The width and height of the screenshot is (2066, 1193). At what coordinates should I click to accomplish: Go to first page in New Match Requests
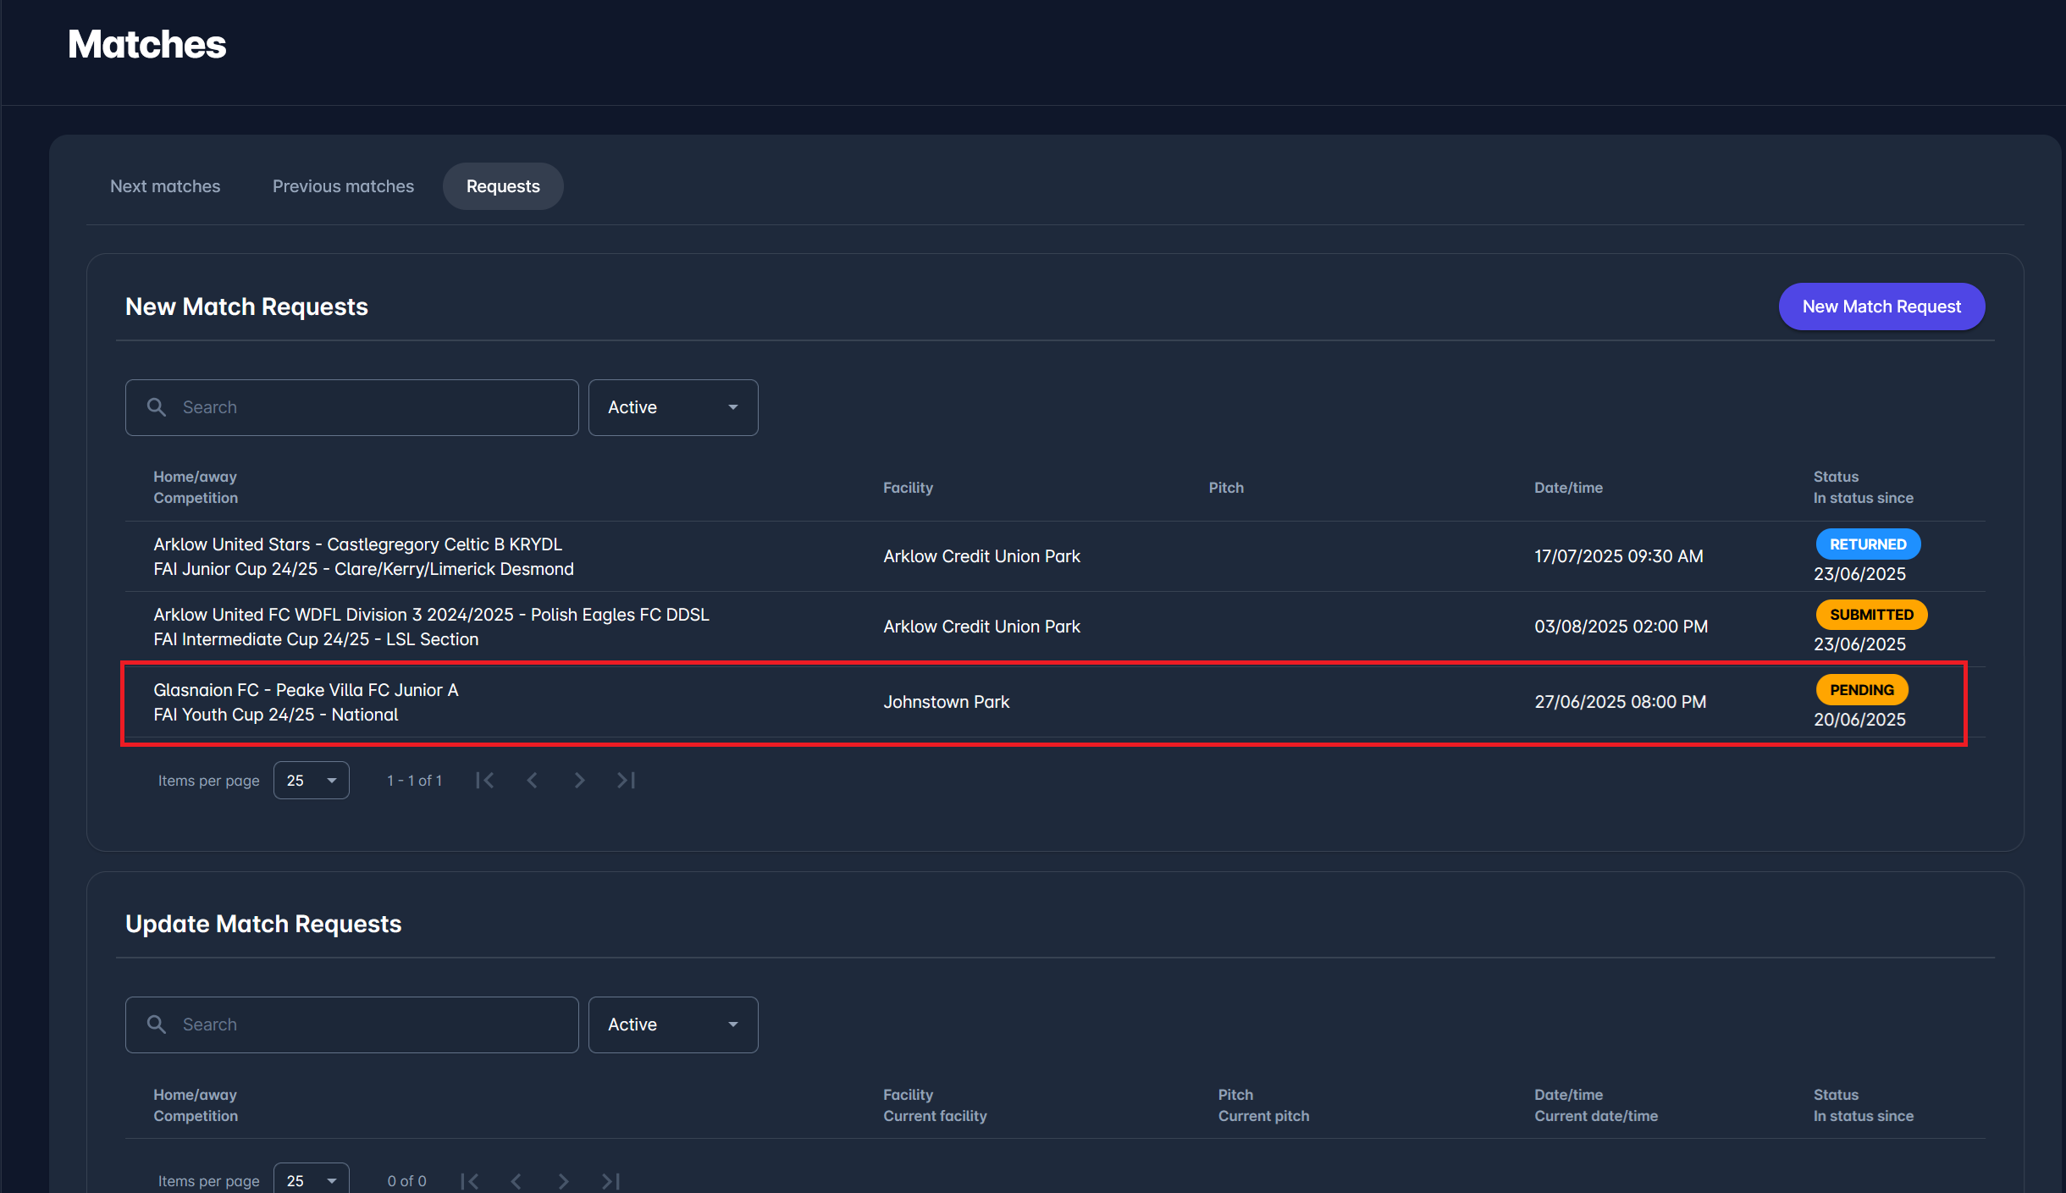[x=485, y=781]
